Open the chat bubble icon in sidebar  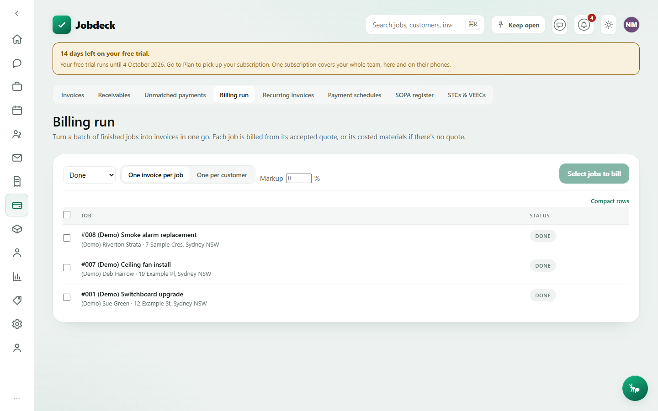17,63
